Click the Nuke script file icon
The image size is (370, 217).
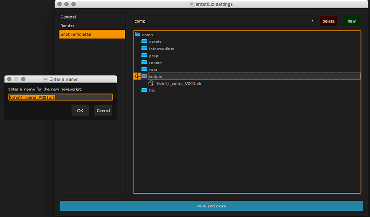coord(151,83)
